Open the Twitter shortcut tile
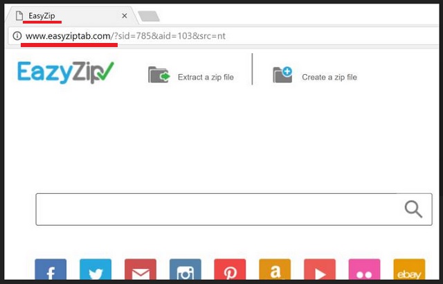The height and width of the screenshot is (284, 443). click(96, 269)
